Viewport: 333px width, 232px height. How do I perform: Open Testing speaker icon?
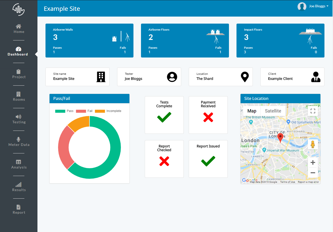[x=19, y=117]
